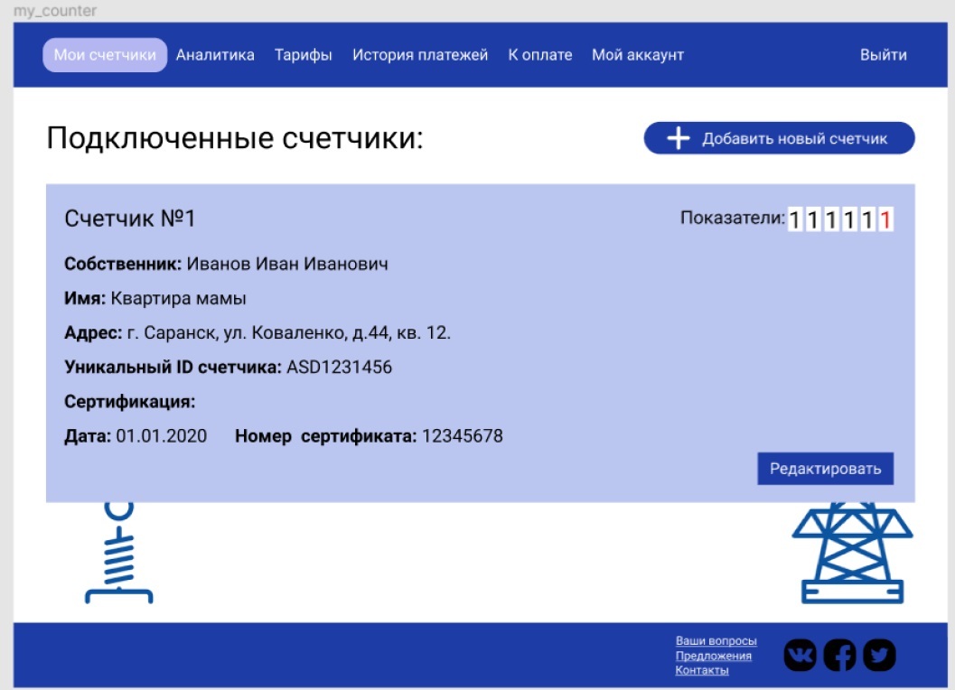Click the Facebook icon in the footer

(x=839, y=655)
